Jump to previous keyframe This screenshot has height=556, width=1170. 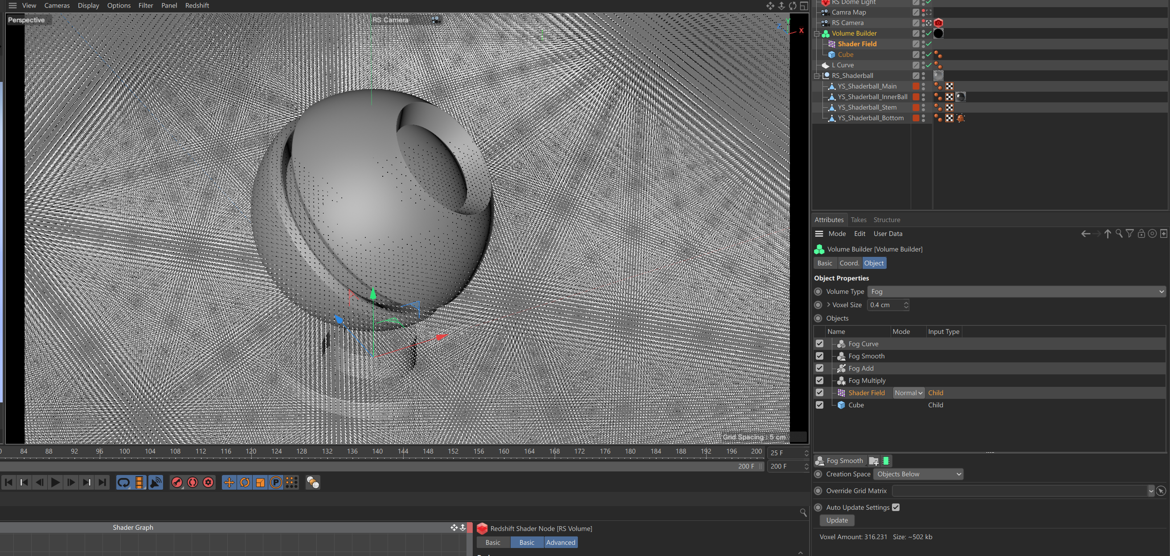click(24, 482)
